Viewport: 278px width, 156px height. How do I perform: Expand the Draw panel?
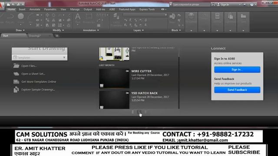click(20, 30)
